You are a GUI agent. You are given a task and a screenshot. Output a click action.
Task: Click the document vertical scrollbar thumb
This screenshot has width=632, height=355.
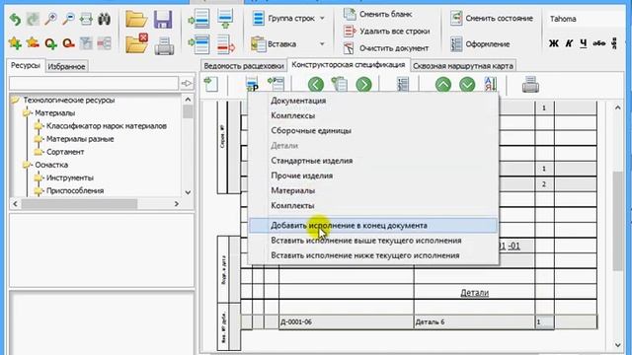coord(617,221)
